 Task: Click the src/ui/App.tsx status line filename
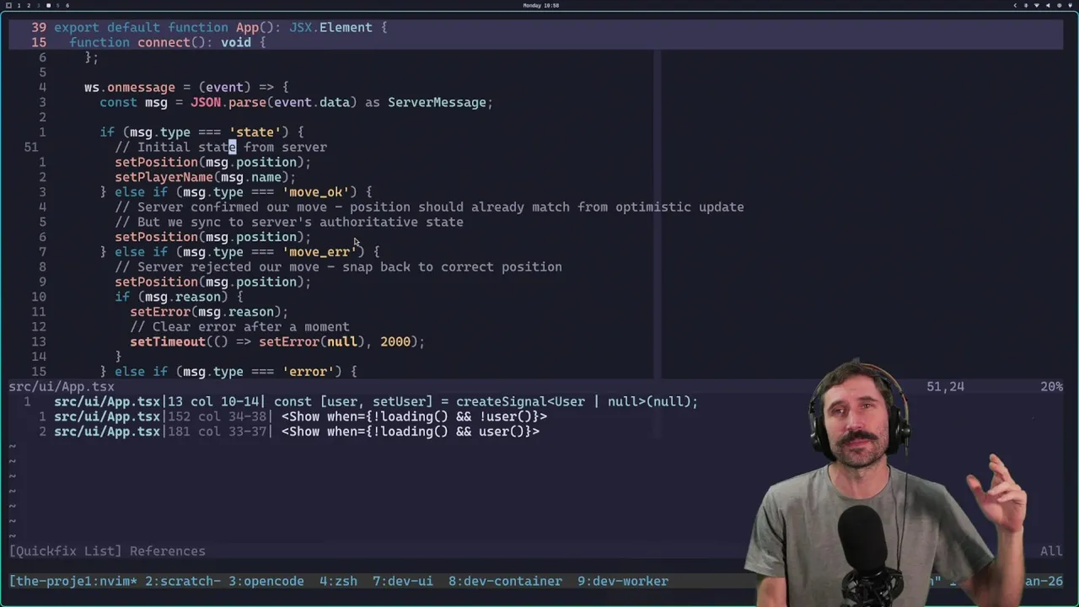click(x=62, y=386)
